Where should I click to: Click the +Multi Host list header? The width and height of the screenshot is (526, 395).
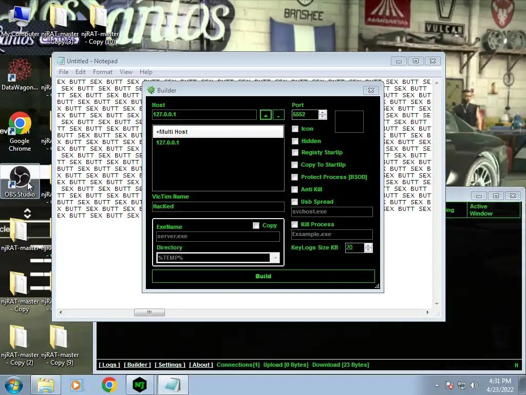[x=218, y=132]
